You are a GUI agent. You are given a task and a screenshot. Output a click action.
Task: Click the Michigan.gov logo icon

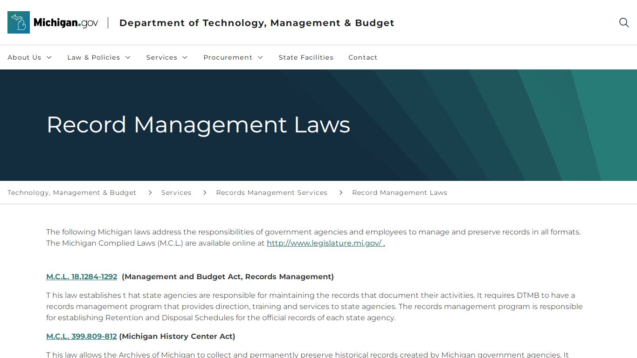[x=19, y=22]
